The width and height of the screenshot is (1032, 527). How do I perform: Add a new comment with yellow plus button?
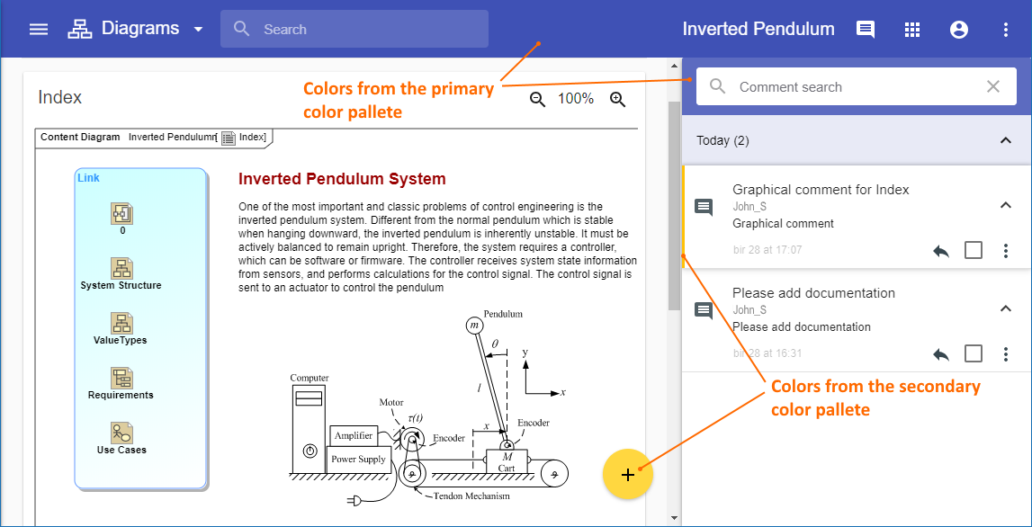tap(628, 474)
